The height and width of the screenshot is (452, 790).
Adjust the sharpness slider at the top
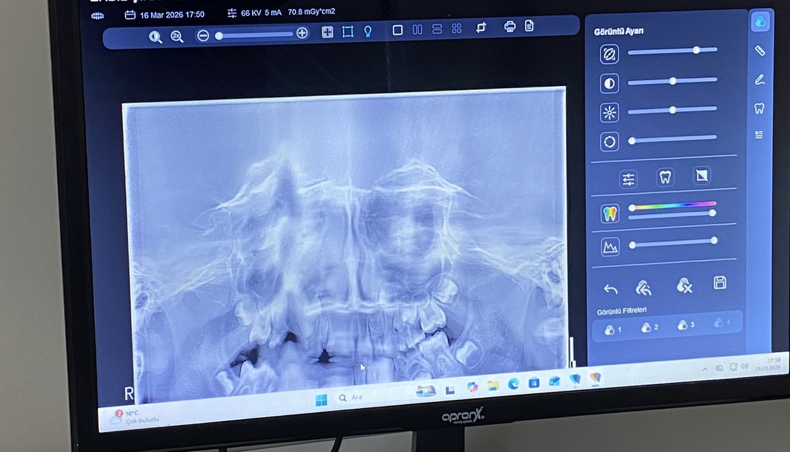pyautogui.click(x=672, y=51)
